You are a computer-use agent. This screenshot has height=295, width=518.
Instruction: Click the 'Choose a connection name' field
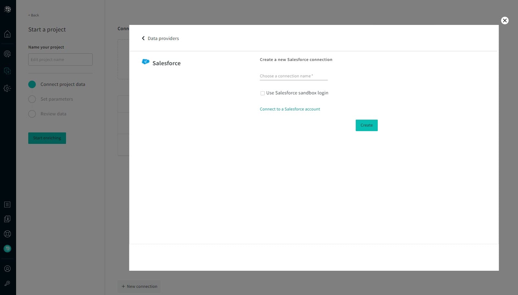click(x=294, y=76)
